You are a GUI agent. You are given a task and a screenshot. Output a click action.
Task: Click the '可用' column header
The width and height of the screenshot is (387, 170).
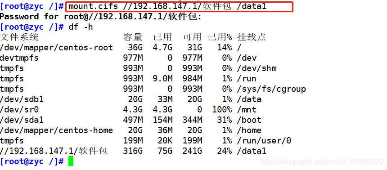192,37
